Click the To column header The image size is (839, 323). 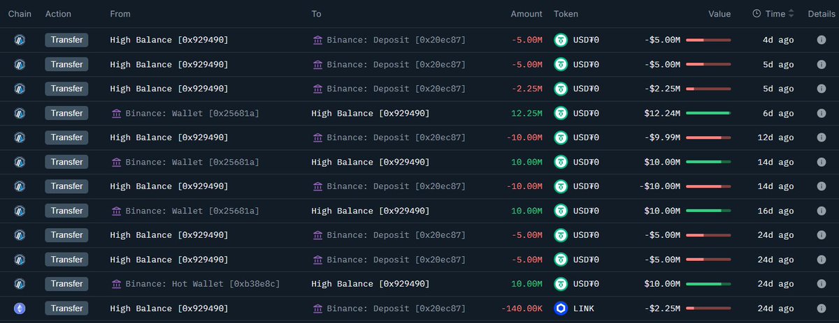coord(317,14)
